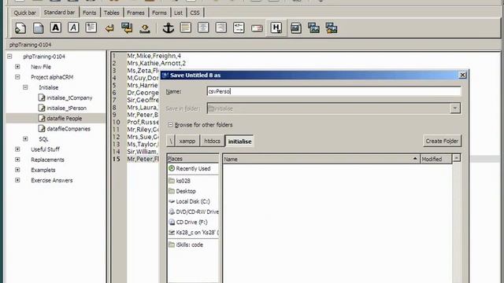Open the CSS toolbar tab

point(195,13)
